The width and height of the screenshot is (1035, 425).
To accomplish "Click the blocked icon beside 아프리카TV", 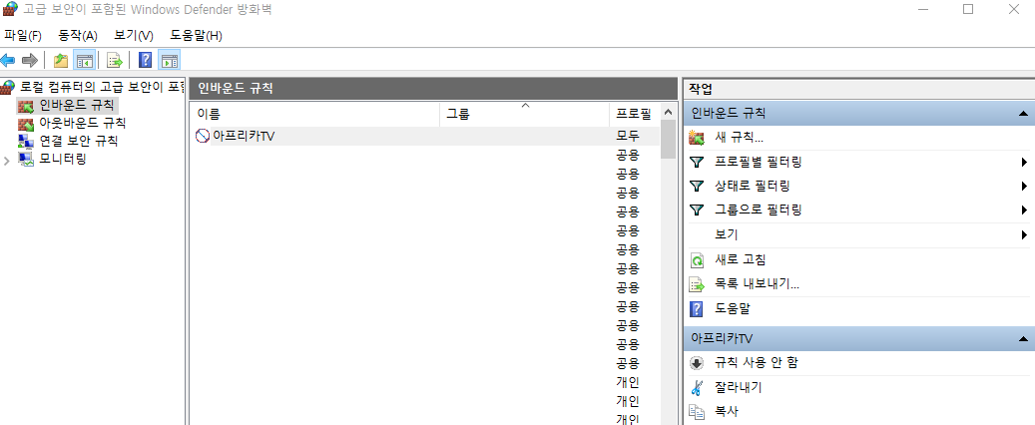I will pos(203,136).
